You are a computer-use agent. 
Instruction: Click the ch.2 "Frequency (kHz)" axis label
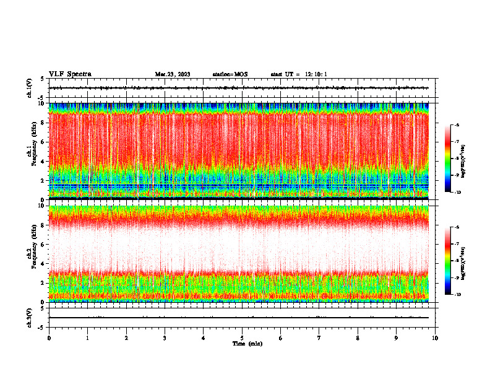(34, 246)
